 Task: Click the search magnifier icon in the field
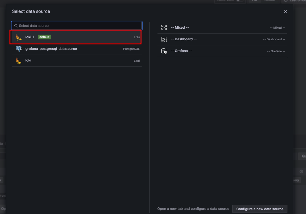coord(16,26)
